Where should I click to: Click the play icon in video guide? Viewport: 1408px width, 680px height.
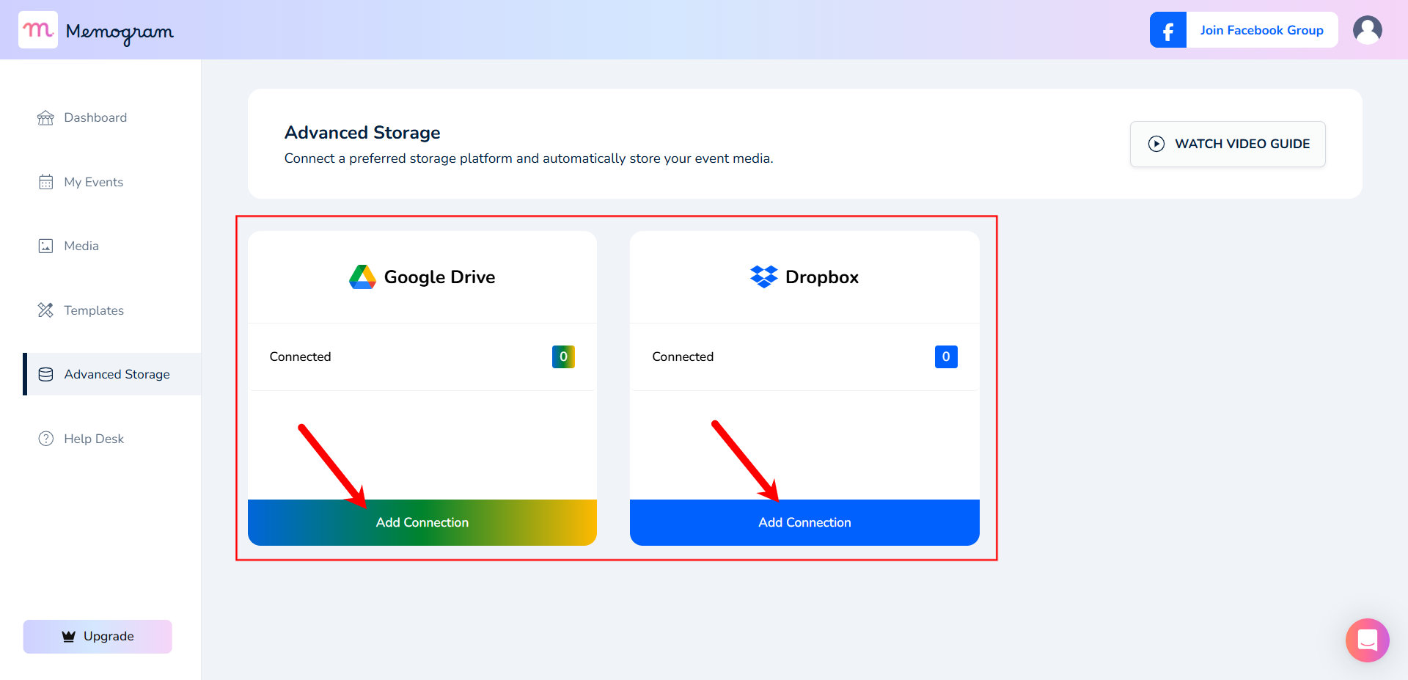(x=1156, y=144)
